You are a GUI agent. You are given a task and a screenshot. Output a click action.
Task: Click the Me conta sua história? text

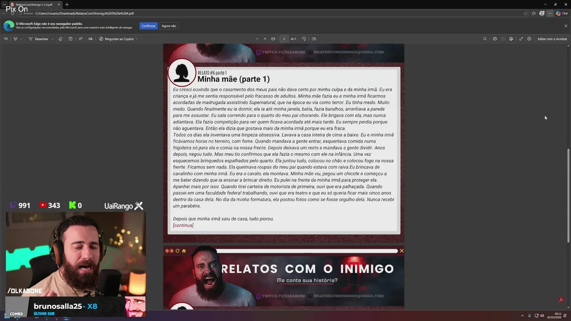(307, 280)
